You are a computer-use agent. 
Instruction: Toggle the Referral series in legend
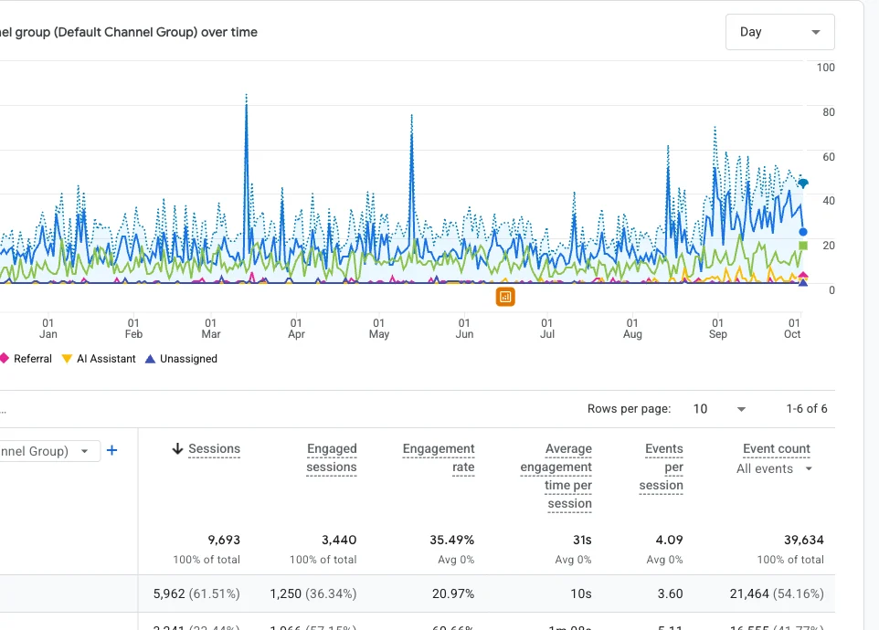pyautogui.click(x=26, y=359)
